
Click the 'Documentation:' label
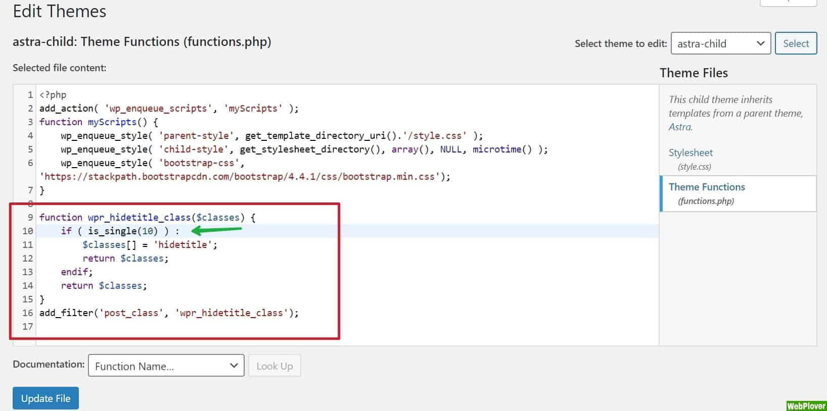point(49,365)
